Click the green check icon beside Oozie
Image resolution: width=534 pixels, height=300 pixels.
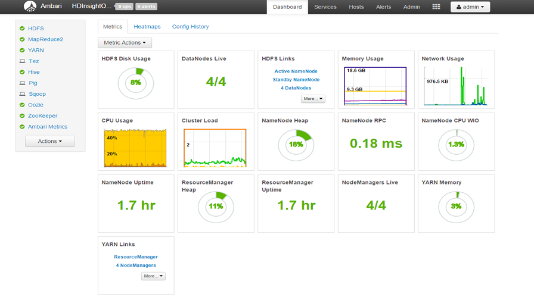click(x=22, y=105)
